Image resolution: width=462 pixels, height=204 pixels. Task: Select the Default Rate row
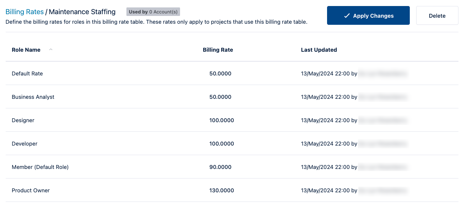(27, 73)
